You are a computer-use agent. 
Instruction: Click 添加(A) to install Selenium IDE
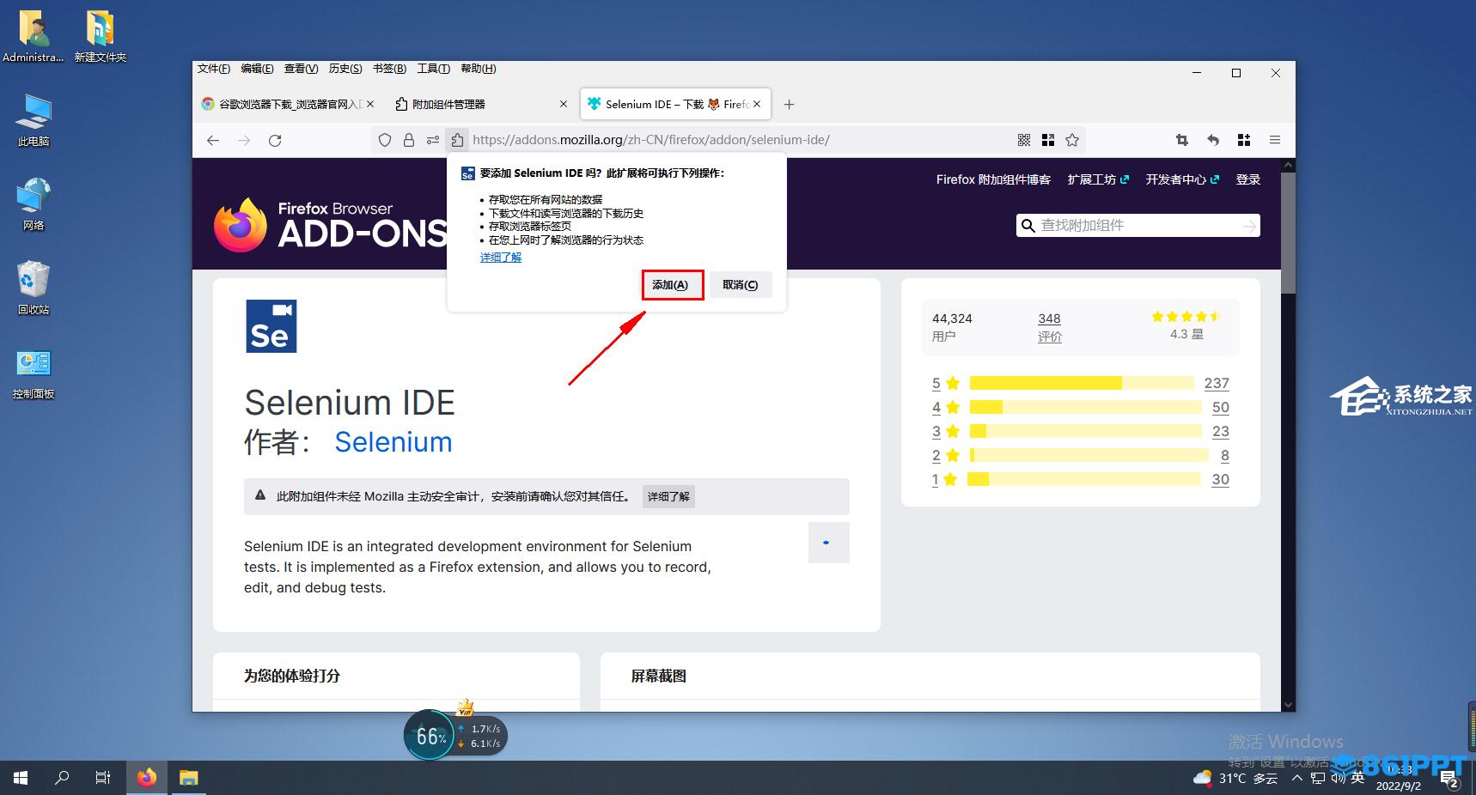tap(672, 285)
